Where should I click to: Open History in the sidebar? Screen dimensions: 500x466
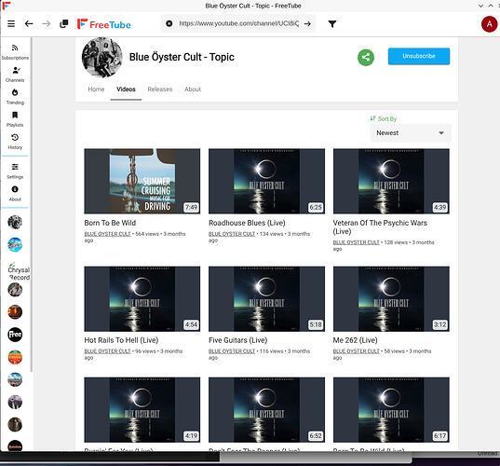(x=15, y=142)
